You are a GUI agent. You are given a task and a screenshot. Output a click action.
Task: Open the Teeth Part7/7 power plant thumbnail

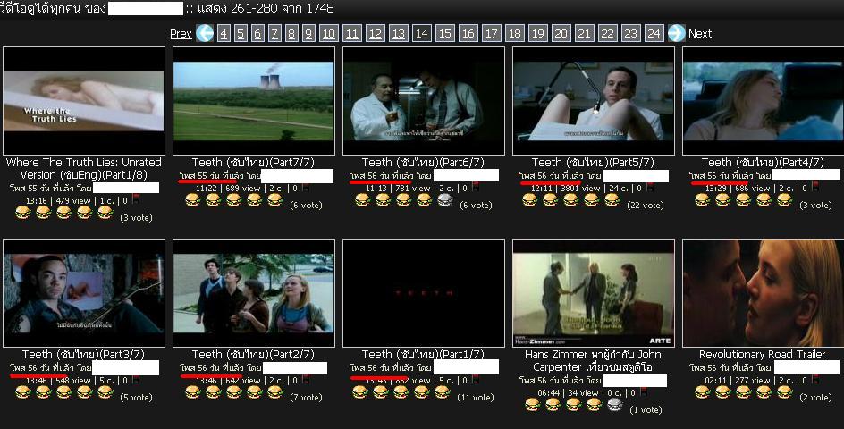[254, 101]
